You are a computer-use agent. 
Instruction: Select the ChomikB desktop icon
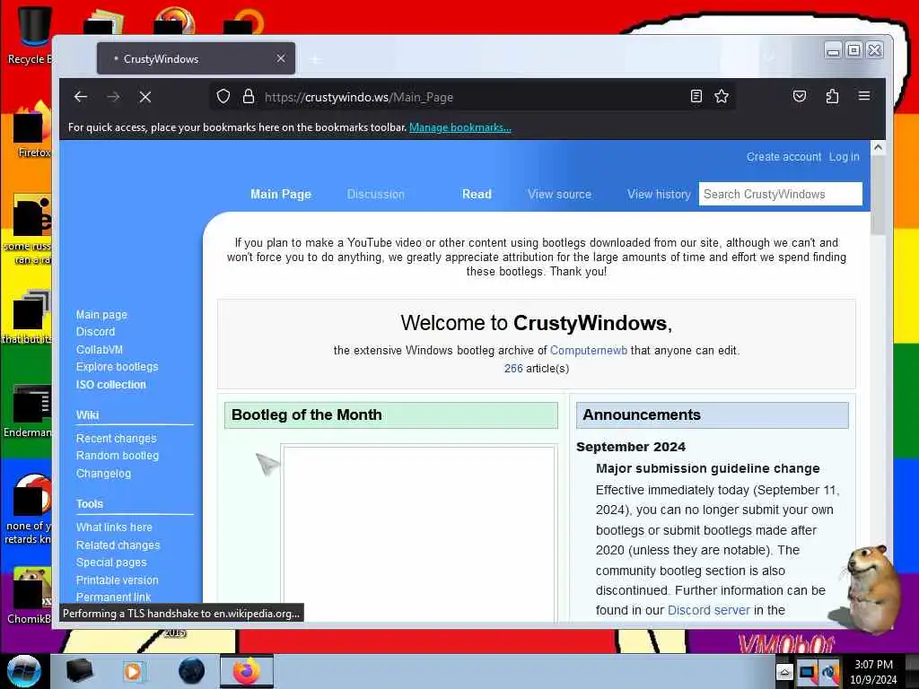30,595
